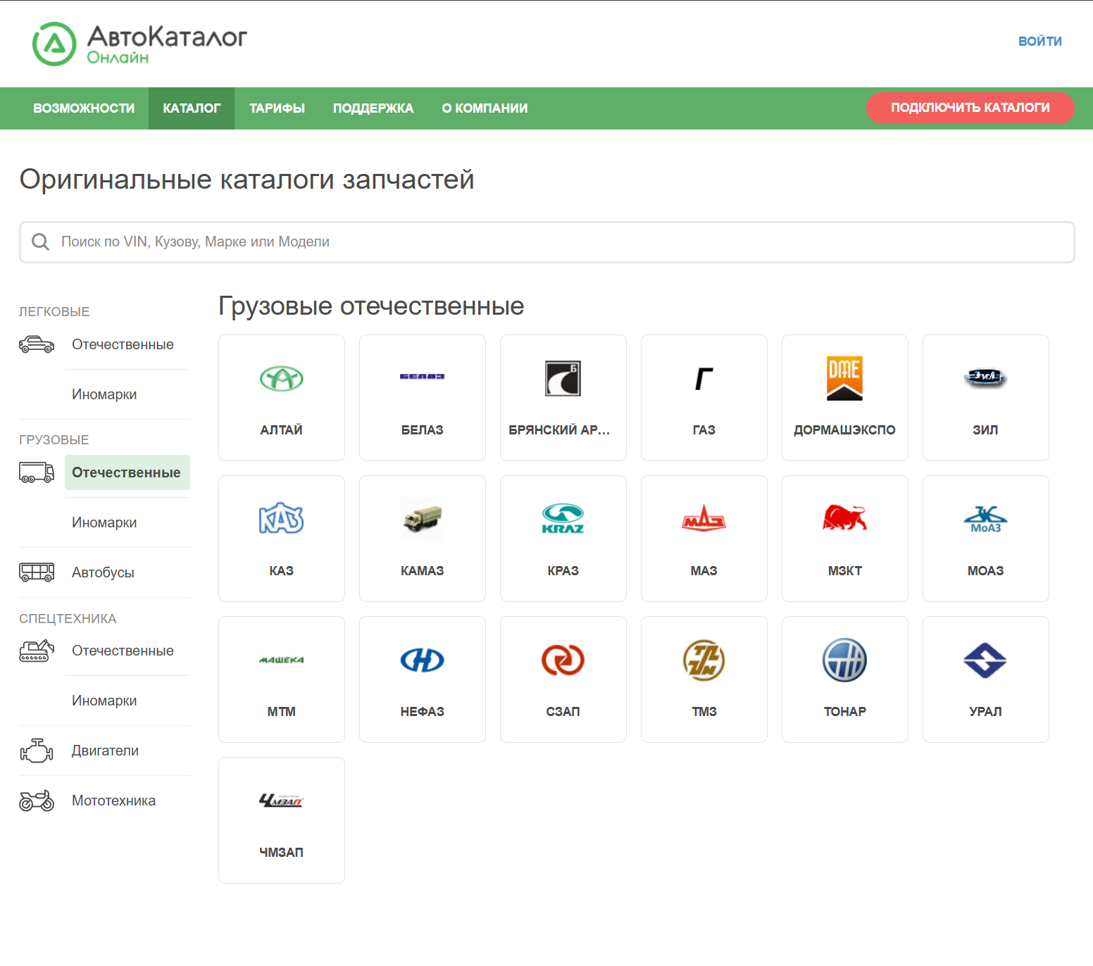Image resolution: width=1093 pixels, height=966 pixels.
Task: Select the motorcycle sidebar icon
Action: pos(37,801)
